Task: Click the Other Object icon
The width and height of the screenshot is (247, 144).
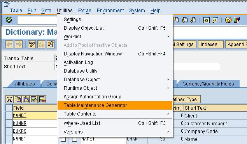Action: point(51,44)
